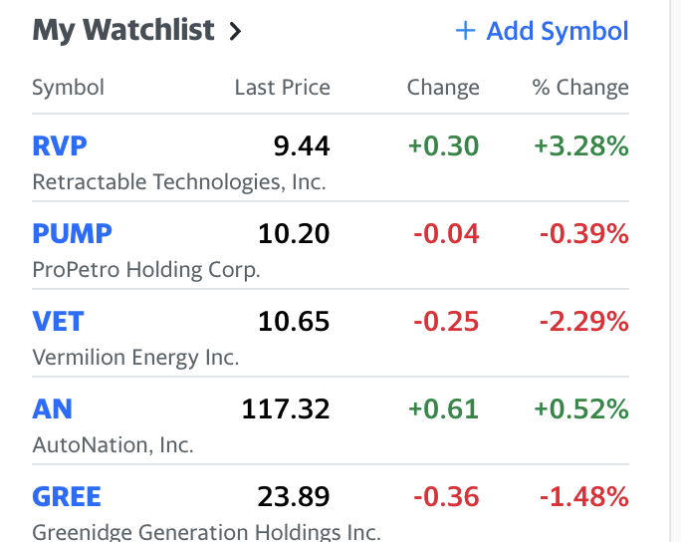Click Retractable Technologies, Inc. company name
Image resolution: width=681 pixels, height=542 pixels.
click(179, 182)
